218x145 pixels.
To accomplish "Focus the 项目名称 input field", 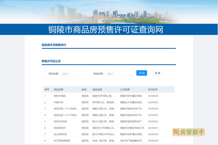I will point(118,74).
